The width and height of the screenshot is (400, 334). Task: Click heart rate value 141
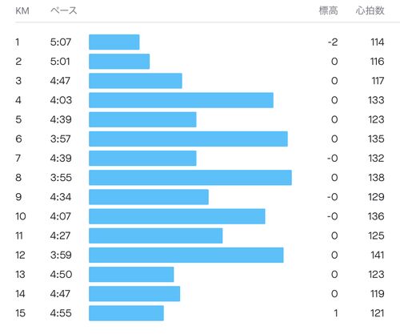coord(377,255)
